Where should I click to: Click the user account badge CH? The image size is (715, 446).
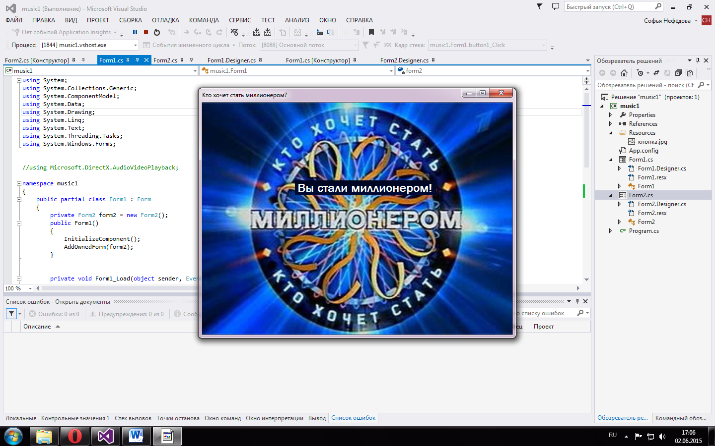coord(706,20)
